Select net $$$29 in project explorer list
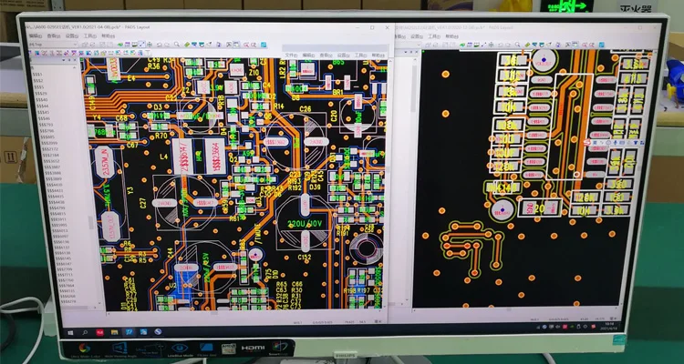 (40, 93)
